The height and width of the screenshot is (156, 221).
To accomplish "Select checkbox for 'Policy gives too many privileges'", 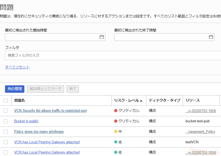I will [x=6, y=132].
